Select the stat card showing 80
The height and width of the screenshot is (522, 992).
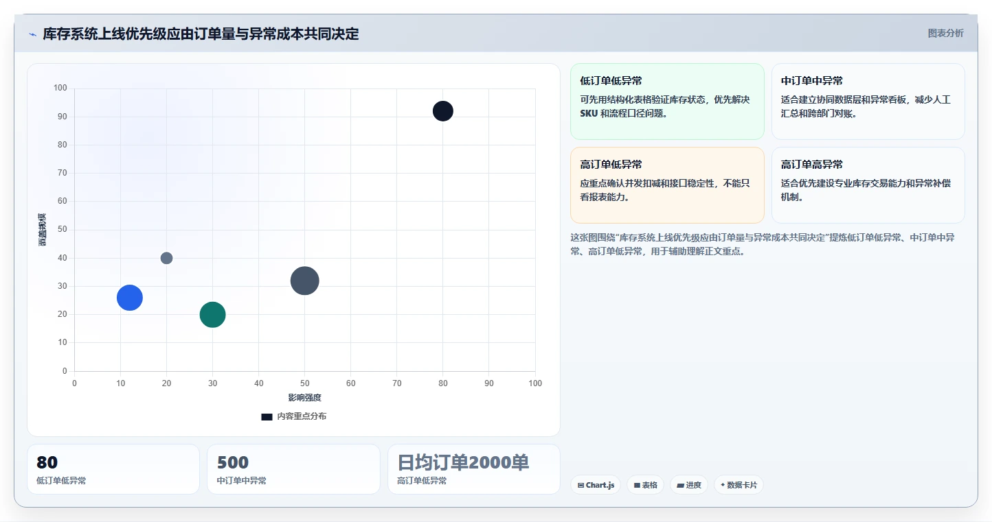click(113, 469)
